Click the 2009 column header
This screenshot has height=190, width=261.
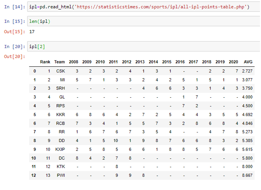pos(87,62)
